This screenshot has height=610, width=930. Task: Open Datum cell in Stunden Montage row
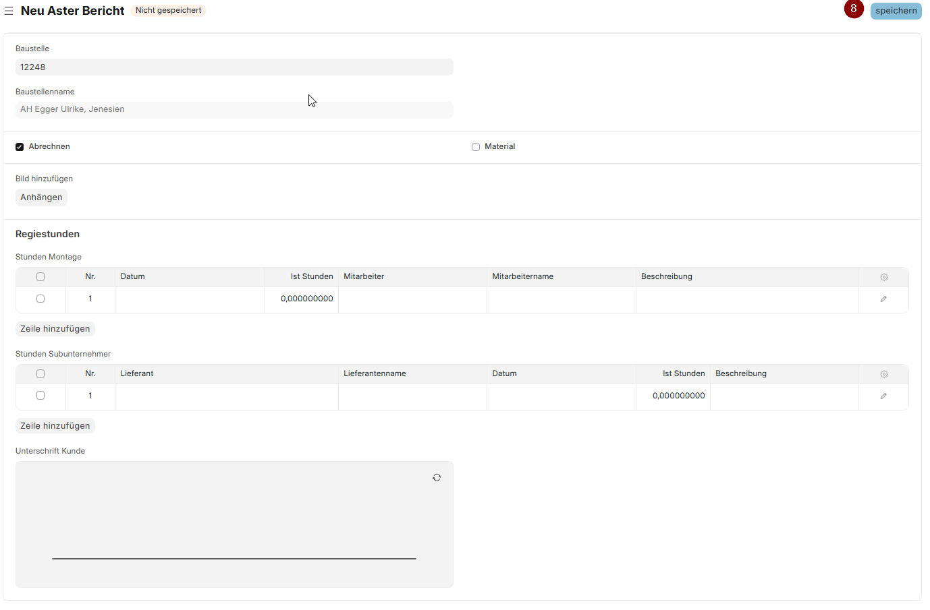click(189, 299)
